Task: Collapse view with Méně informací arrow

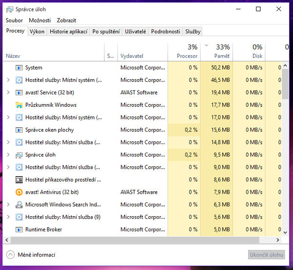Action: pos(11,255)
